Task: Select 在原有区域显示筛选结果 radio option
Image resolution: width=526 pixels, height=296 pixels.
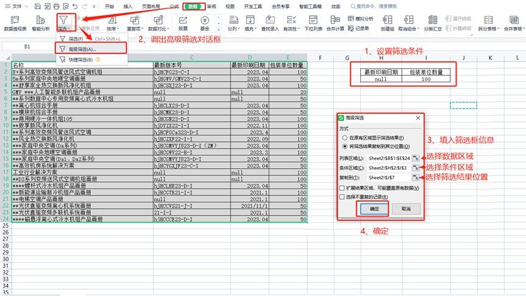Action: pos(344,138)
